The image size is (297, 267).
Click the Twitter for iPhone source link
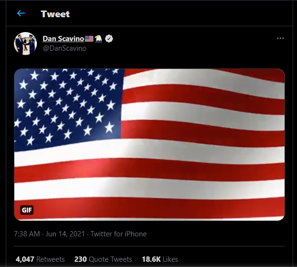[119, 234]
